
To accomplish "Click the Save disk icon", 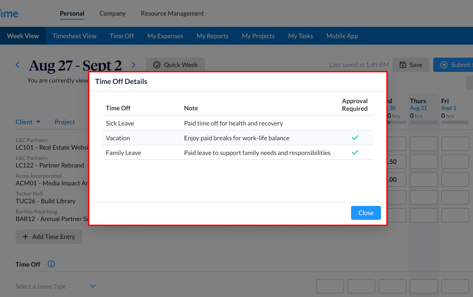I will (x=403, y=65).
